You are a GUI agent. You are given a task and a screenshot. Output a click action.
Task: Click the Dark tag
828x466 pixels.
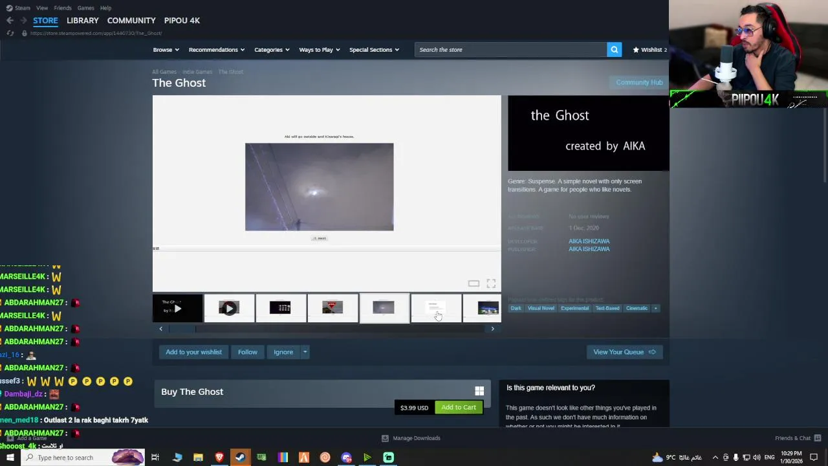(516, 308)
